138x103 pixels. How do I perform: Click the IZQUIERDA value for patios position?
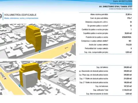(126, 37)
